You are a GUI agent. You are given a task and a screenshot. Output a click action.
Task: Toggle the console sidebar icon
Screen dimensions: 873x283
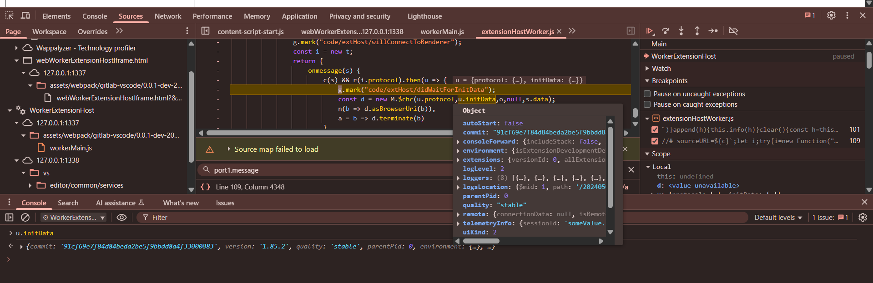pos(9,218)
